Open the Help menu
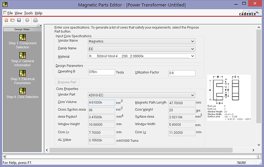Screen dimensions: 264x167 [x=39, y=13]
